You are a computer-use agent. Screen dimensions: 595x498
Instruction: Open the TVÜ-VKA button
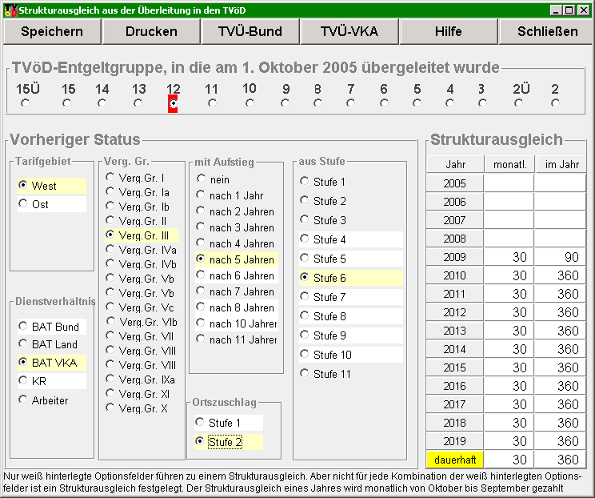tap(349, 31)
